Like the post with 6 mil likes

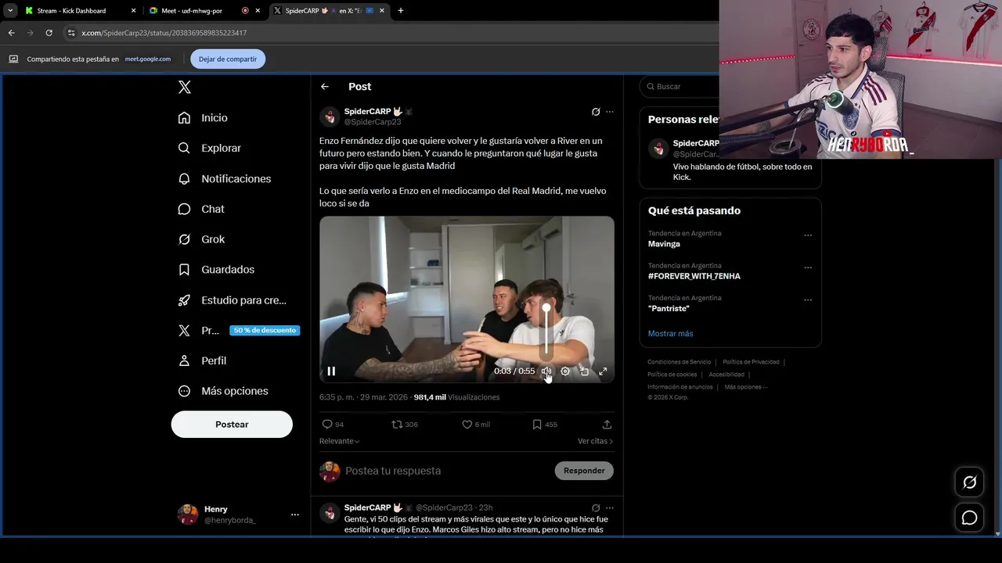pos(476,425)
